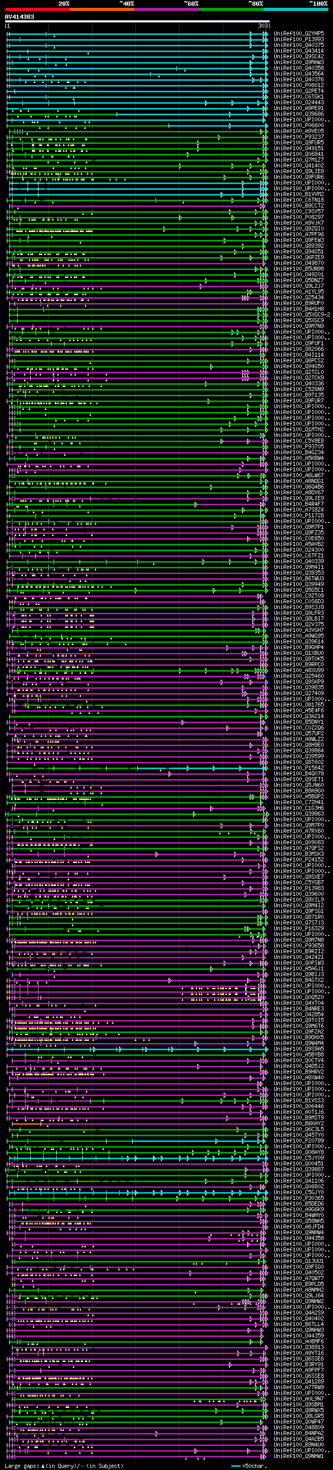Click label UniRef100_P15642
Image resolution: width=333 pixels, height=1470 pixels.
tap(299, 768)
